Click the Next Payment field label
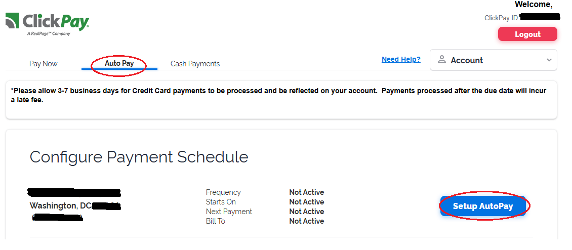572x250 pixels. pyautogui.click(x=229, y=212)
